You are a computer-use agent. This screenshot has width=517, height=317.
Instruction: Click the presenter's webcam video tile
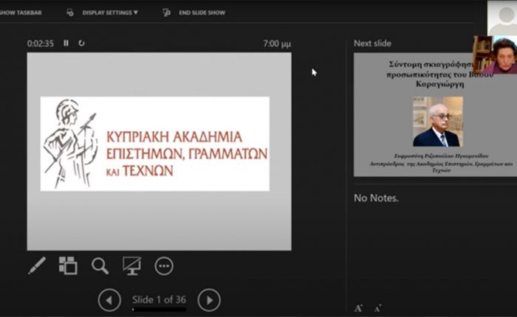tap(495, 55)
